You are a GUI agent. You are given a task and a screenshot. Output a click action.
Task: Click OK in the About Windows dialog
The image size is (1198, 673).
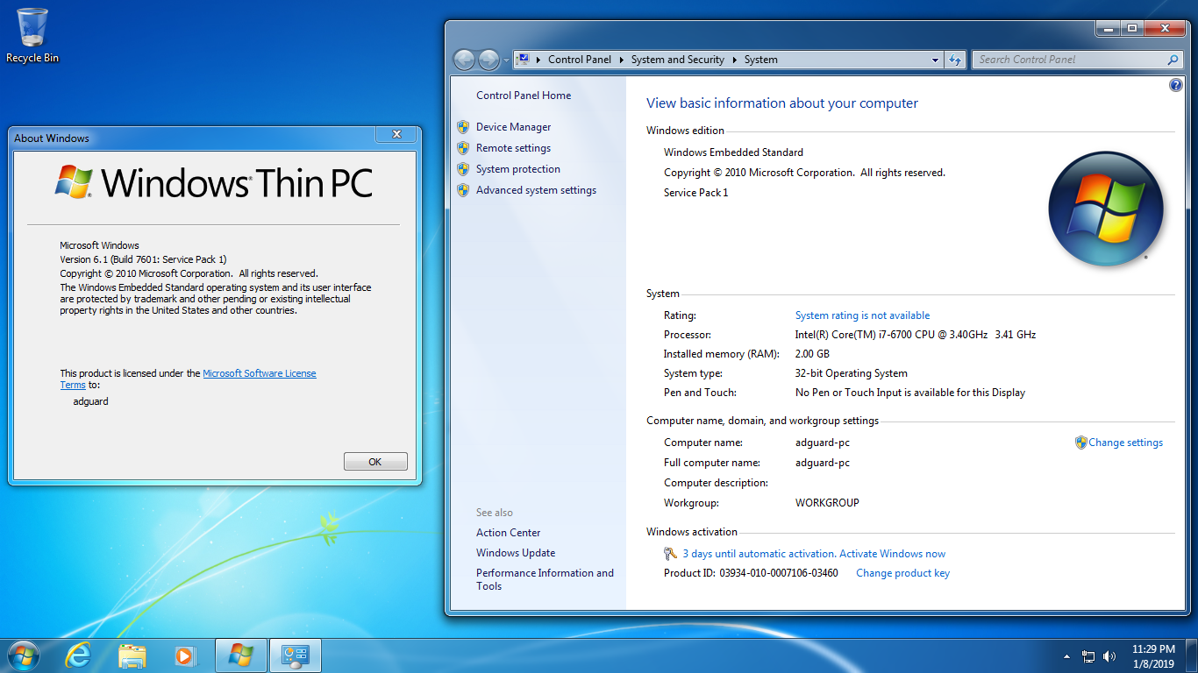click(375, 462)
